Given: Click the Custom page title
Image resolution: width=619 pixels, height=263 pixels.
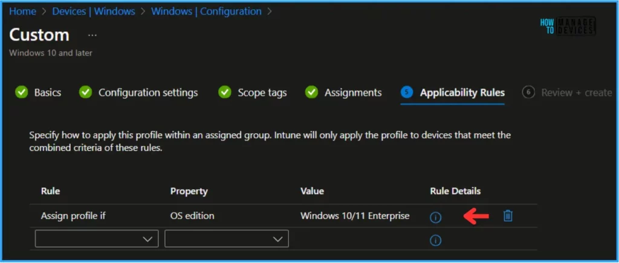Looking at the screenshot, I should (x=39, y=35).
